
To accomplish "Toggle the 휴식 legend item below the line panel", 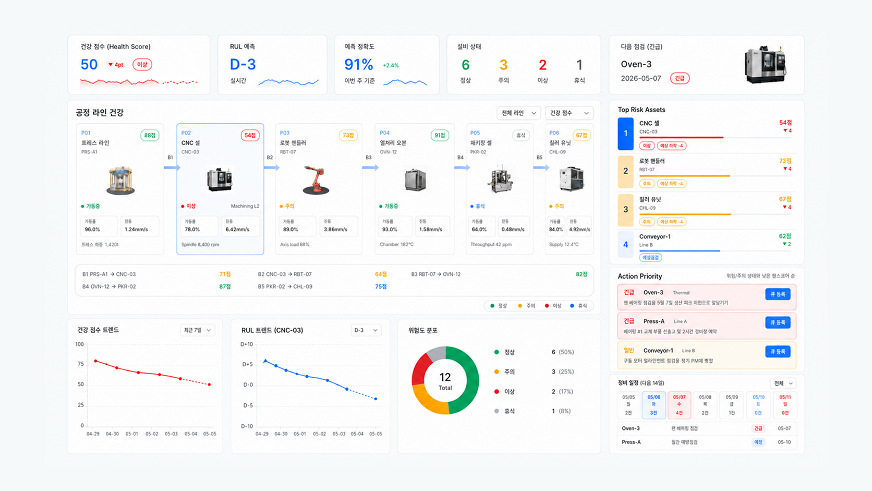I will point(578,306).
